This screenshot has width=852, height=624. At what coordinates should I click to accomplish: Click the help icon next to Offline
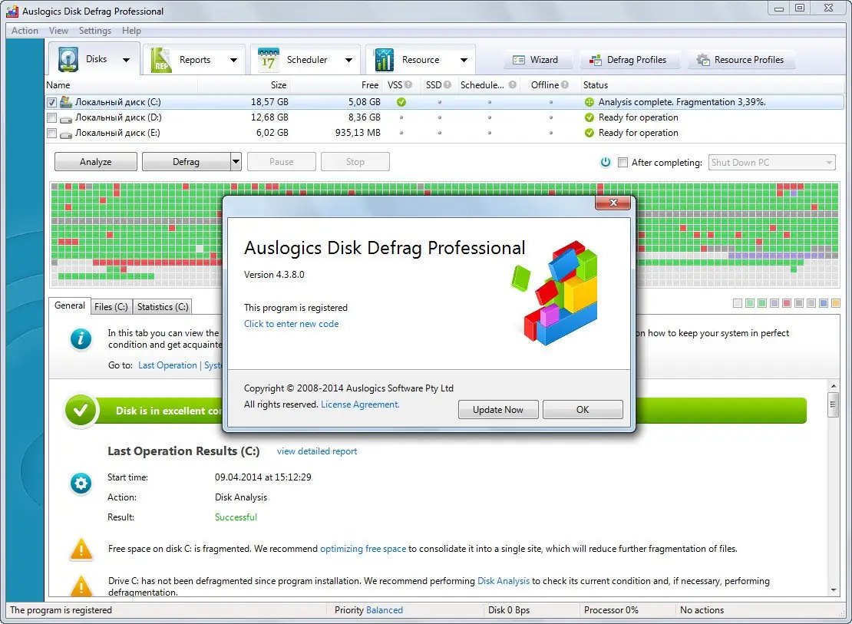tap(565, 84)
